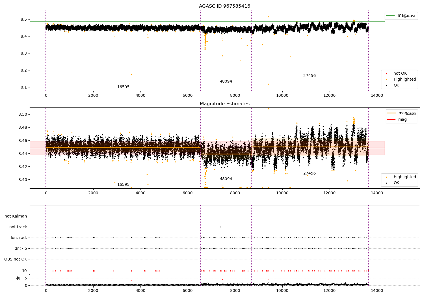The image size is (424, 297).
Task: Click the 'not Kalman' row label
Action: [16, 216]
